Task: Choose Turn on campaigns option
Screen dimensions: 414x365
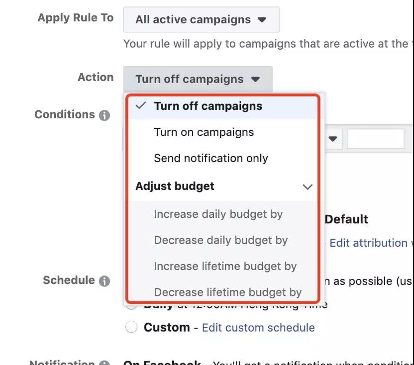Action: [x=204, y=132]
